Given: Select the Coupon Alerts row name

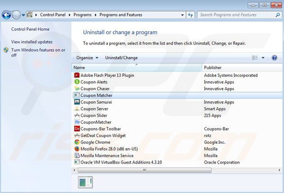Looking at the screenshot, I should [94, 82].
